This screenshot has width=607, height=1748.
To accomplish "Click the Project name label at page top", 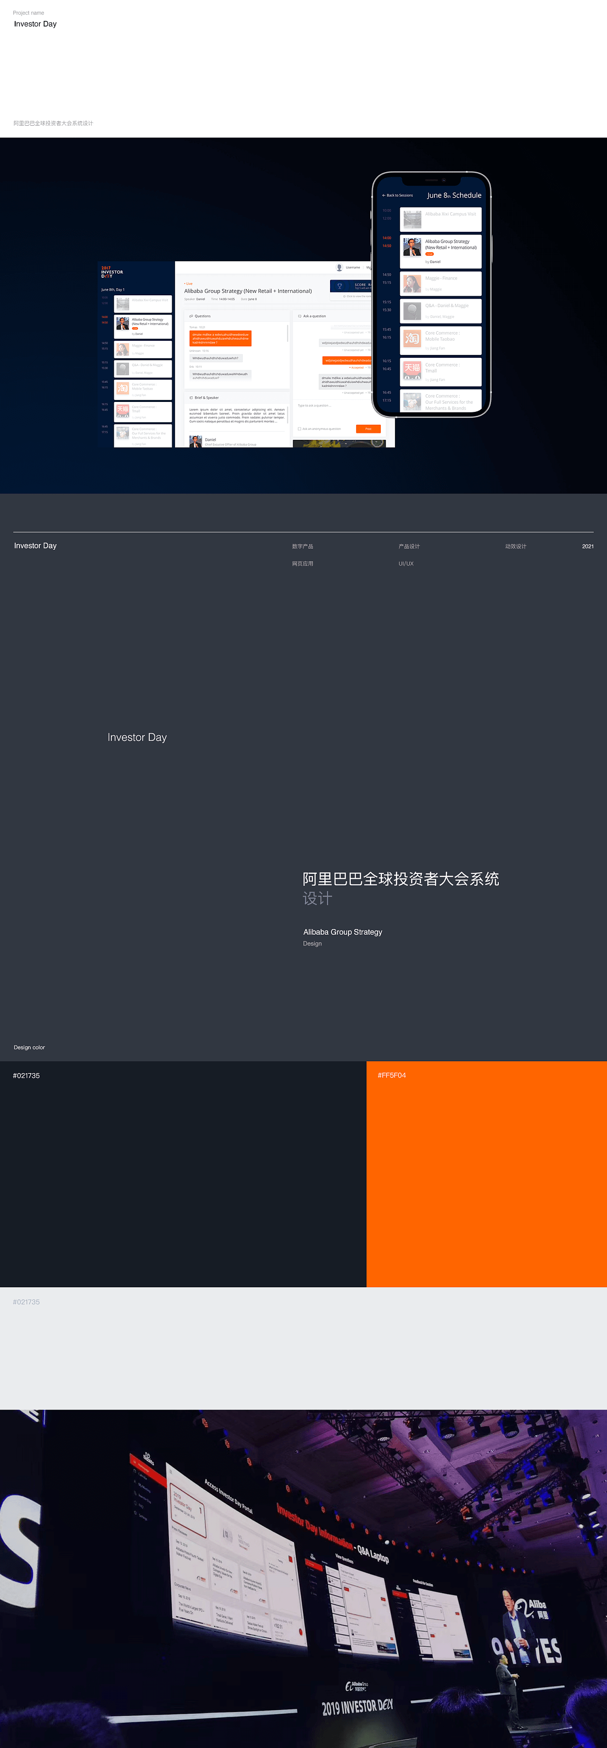I will coord(28,13).
